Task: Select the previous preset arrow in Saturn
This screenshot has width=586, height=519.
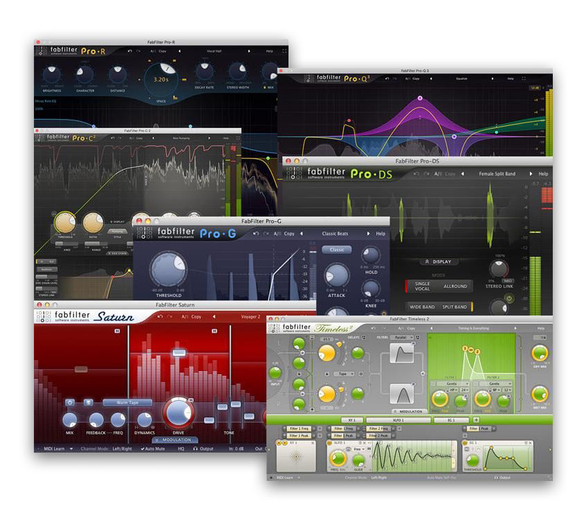Action: [214, 317]
